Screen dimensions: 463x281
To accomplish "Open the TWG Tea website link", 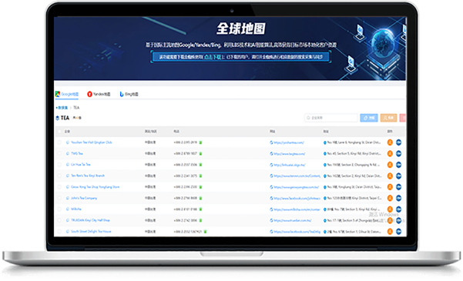I will pos(289,154).
